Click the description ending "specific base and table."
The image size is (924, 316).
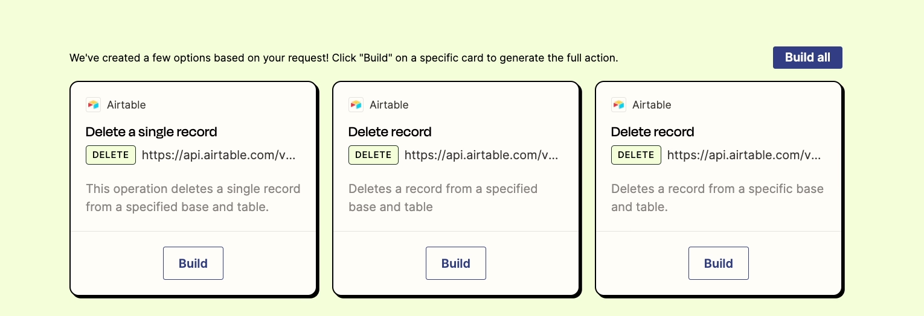click(x=717, y=198)
